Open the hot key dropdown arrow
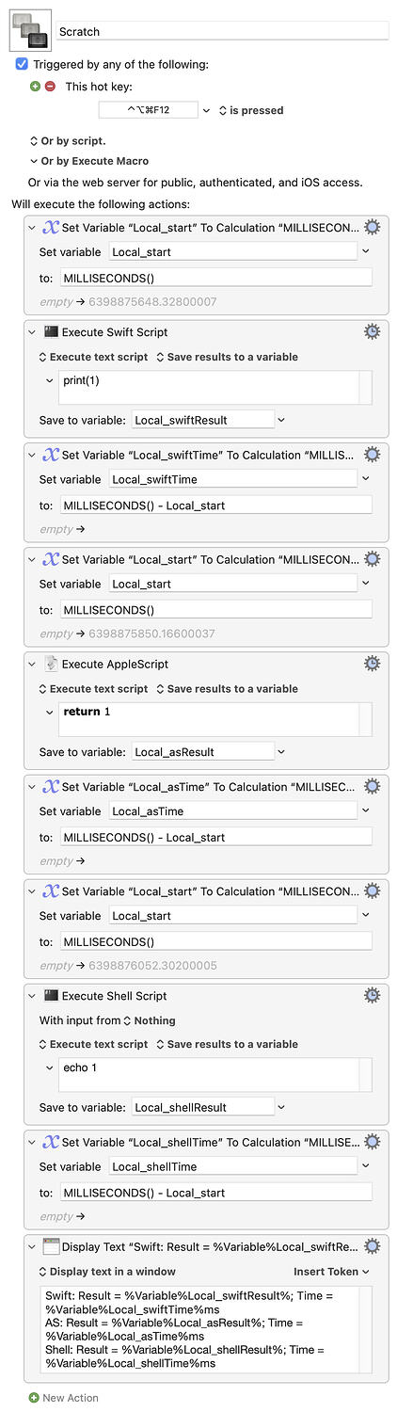This screenshot has width=397, height=1412. point(206,110)
